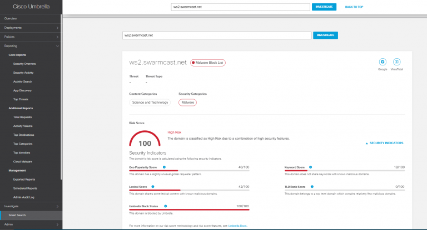Click the Malware security category tag
This screenshot has height=230, width=427.
point(187,103)
